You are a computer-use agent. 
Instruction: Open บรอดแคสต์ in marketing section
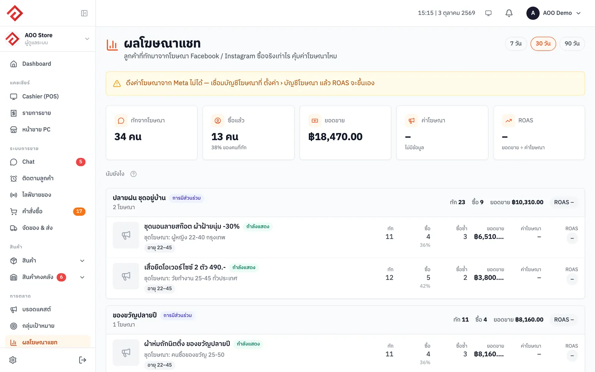(48, 310)
